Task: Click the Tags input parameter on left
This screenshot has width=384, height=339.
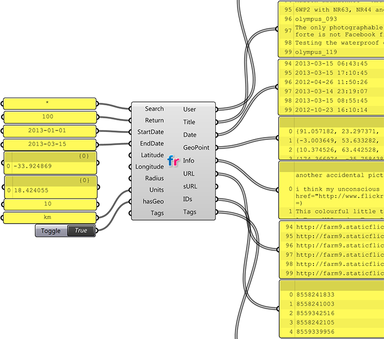Action: [x=157, y=213]
